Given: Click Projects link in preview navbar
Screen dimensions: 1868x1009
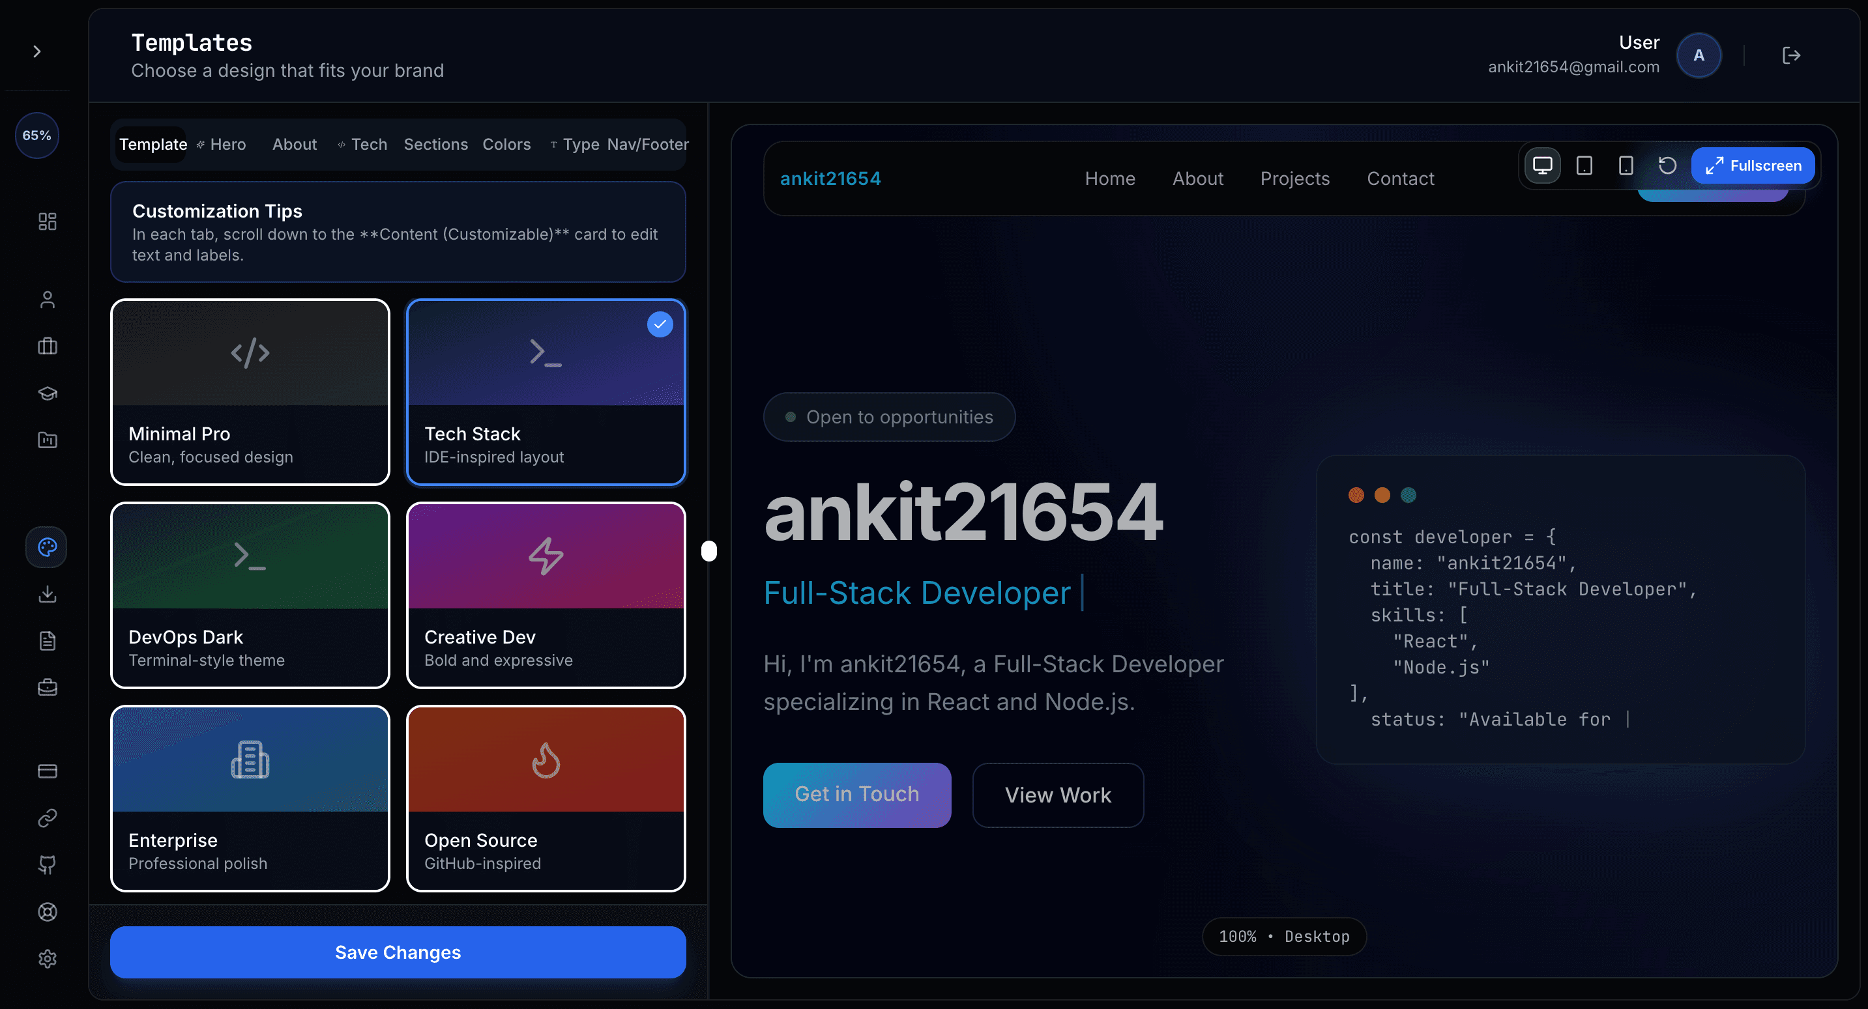Looking at the screenshot, I should pyautogui.click(x=1295, y=178).
